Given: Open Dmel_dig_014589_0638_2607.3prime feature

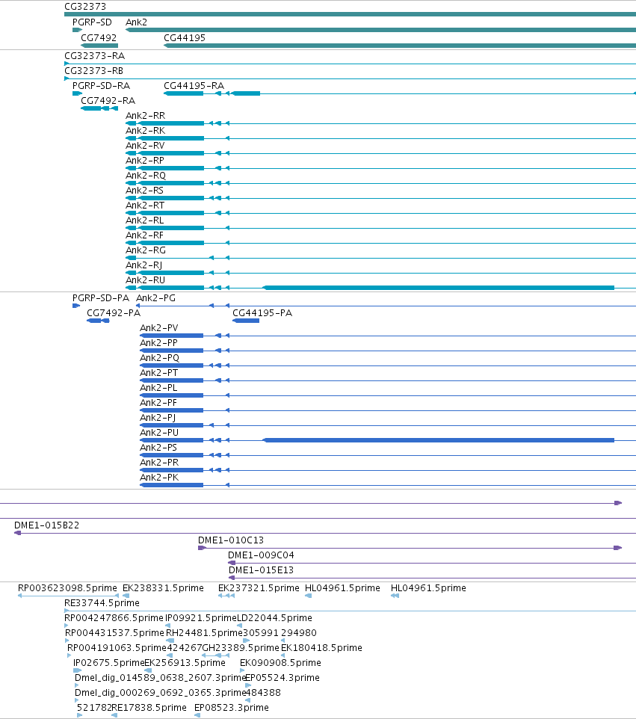Looking at the screenshot, I should point(161,677).
